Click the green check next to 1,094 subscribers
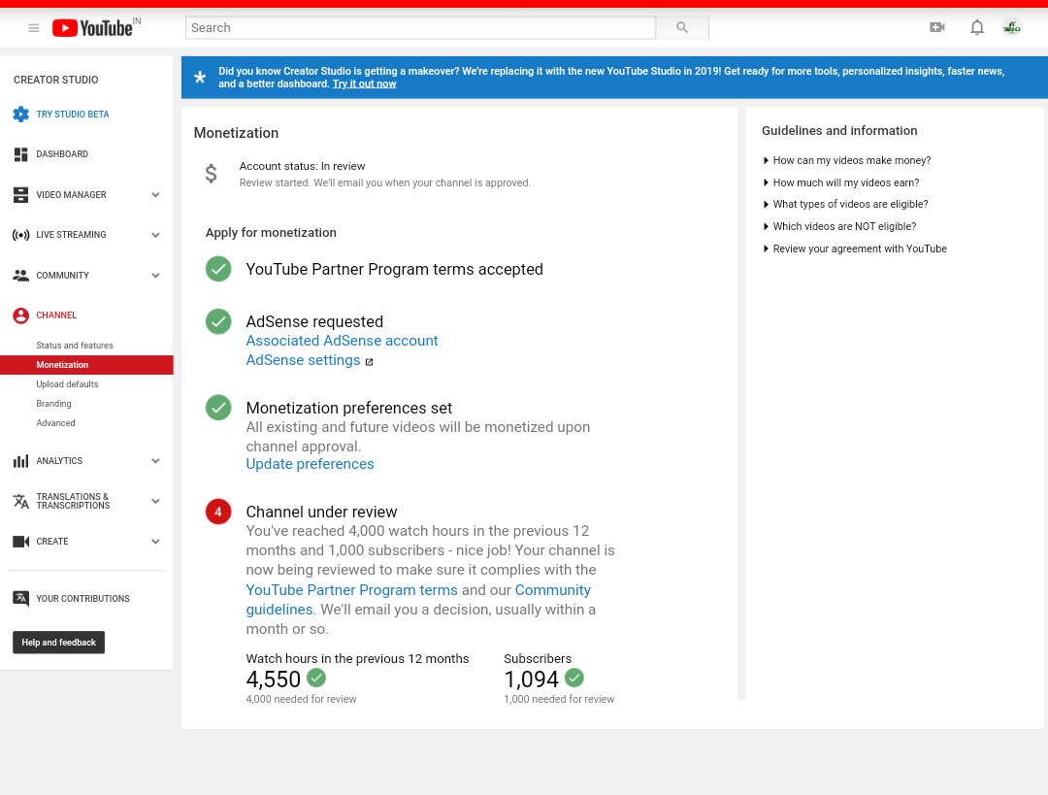 click(574, 678)
